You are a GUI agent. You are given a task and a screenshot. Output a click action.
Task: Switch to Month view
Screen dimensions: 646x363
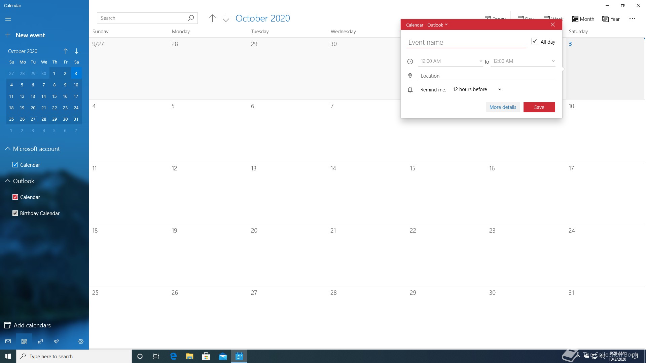pyautogui.click(x=583, y=19)
